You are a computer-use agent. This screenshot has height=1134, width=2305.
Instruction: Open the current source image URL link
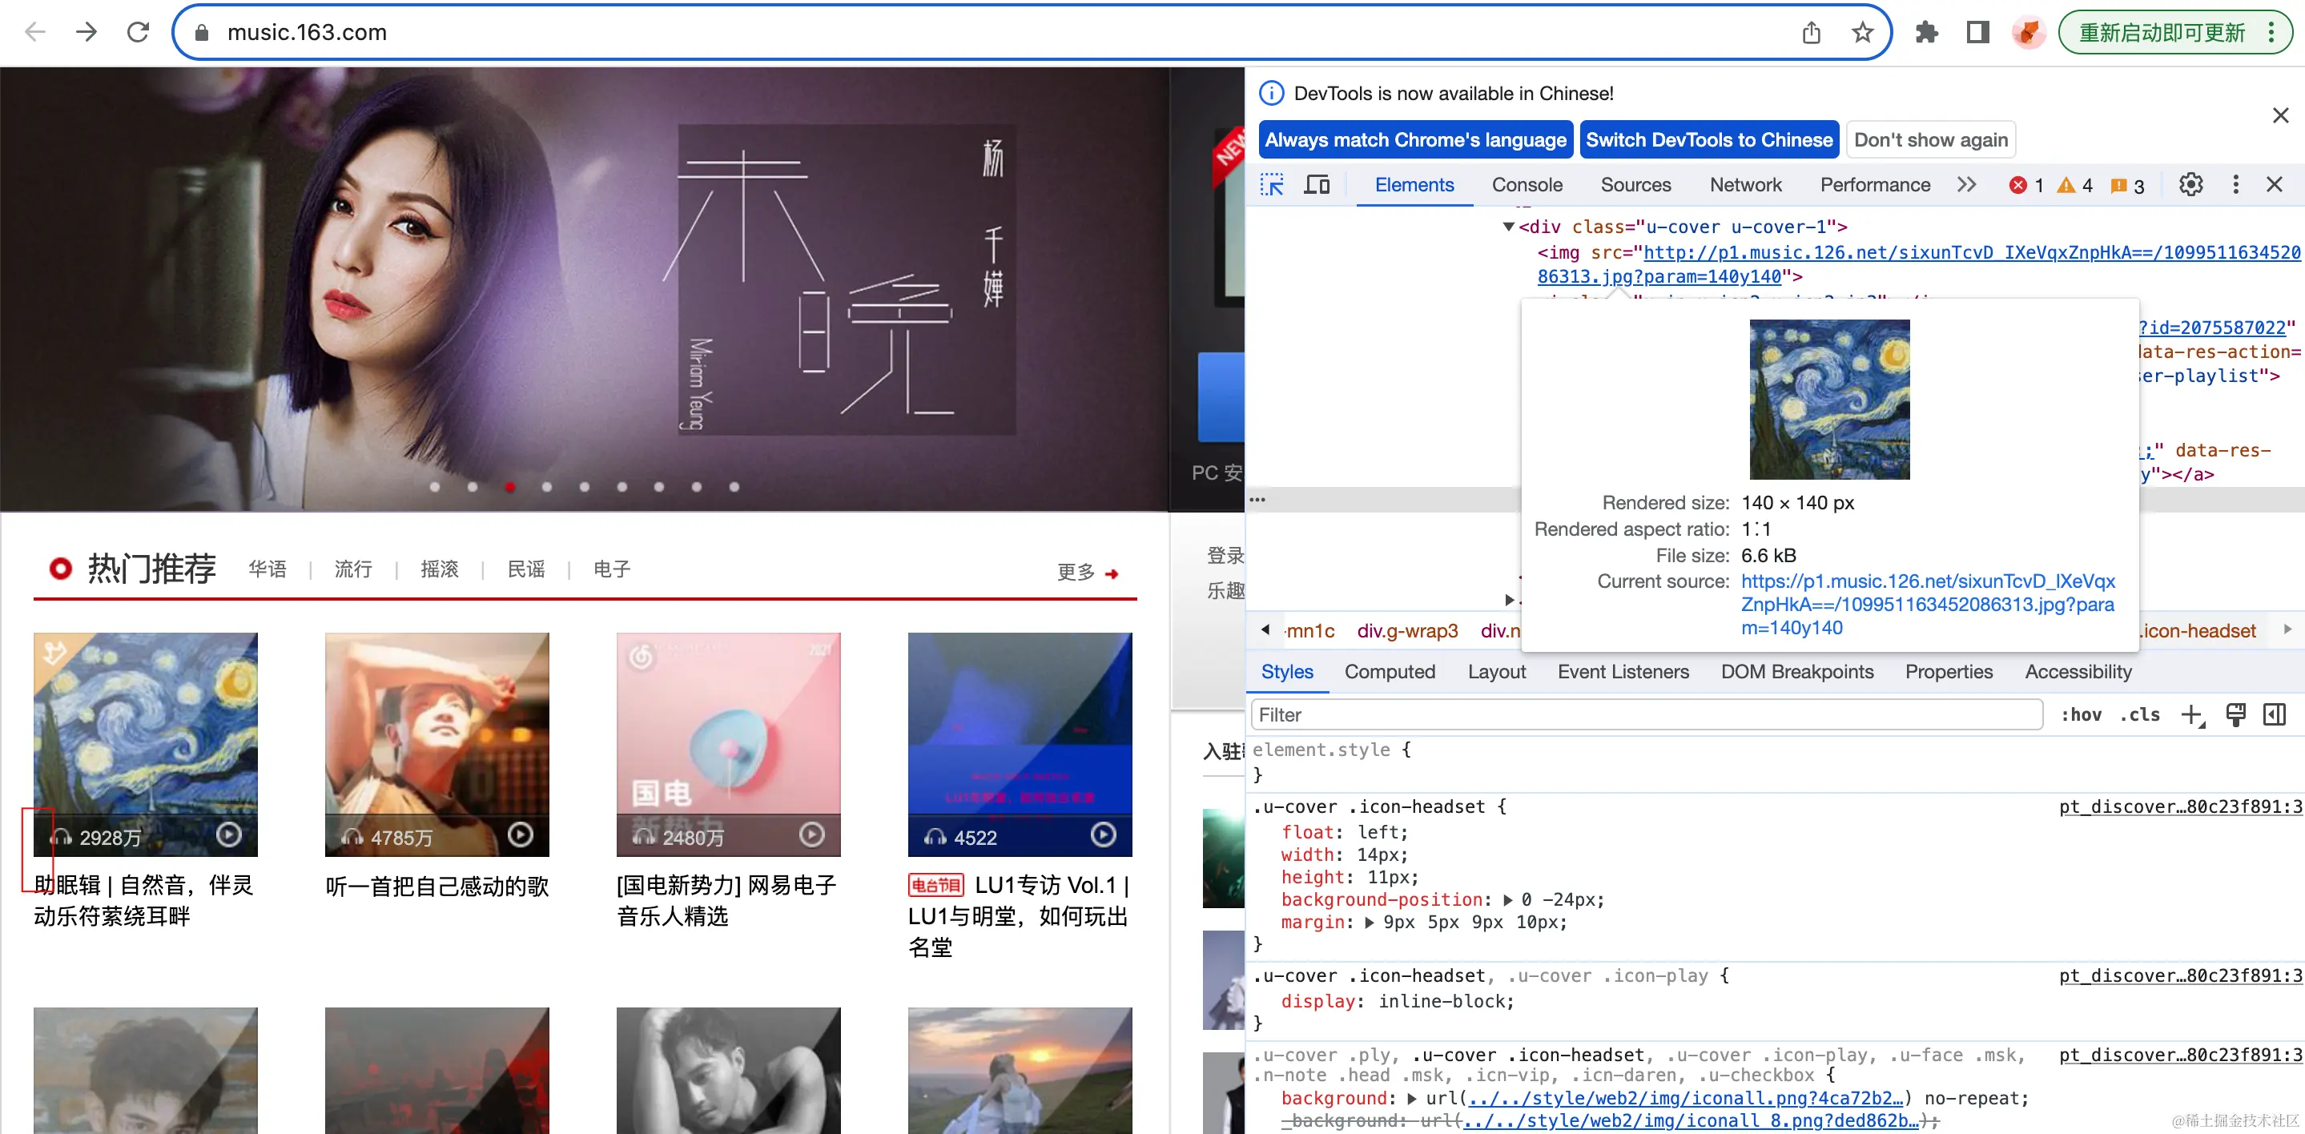(x=1928, y=604)
